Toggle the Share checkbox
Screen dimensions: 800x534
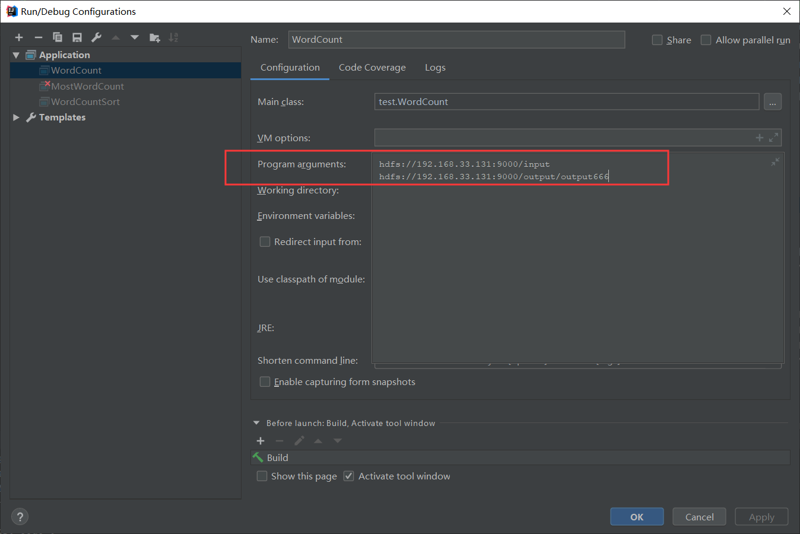point(657,40)
